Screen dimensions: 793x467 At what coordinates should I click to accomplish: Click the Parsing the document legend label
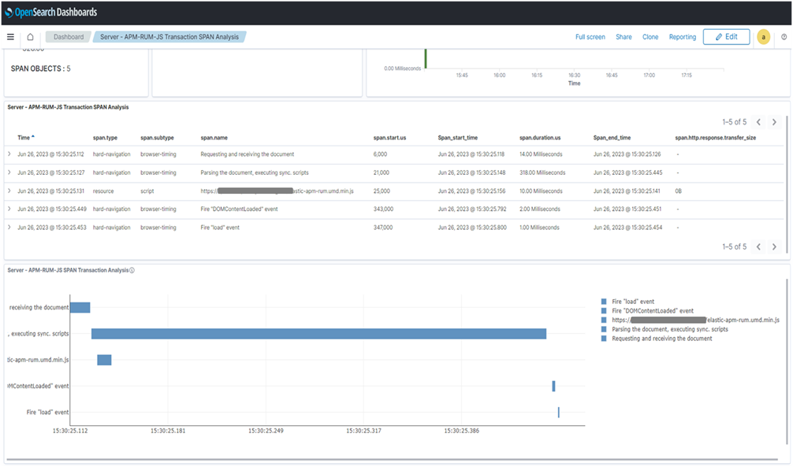click(x=670, y=329)
